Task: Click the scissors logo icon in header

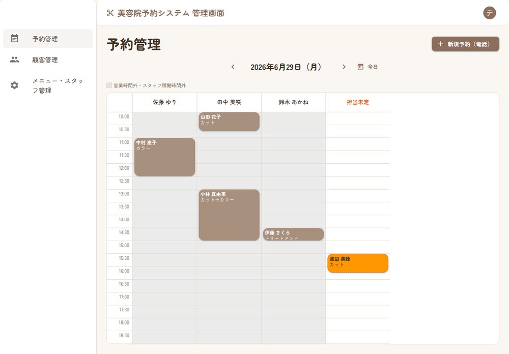Action: [x=110, y=13]
